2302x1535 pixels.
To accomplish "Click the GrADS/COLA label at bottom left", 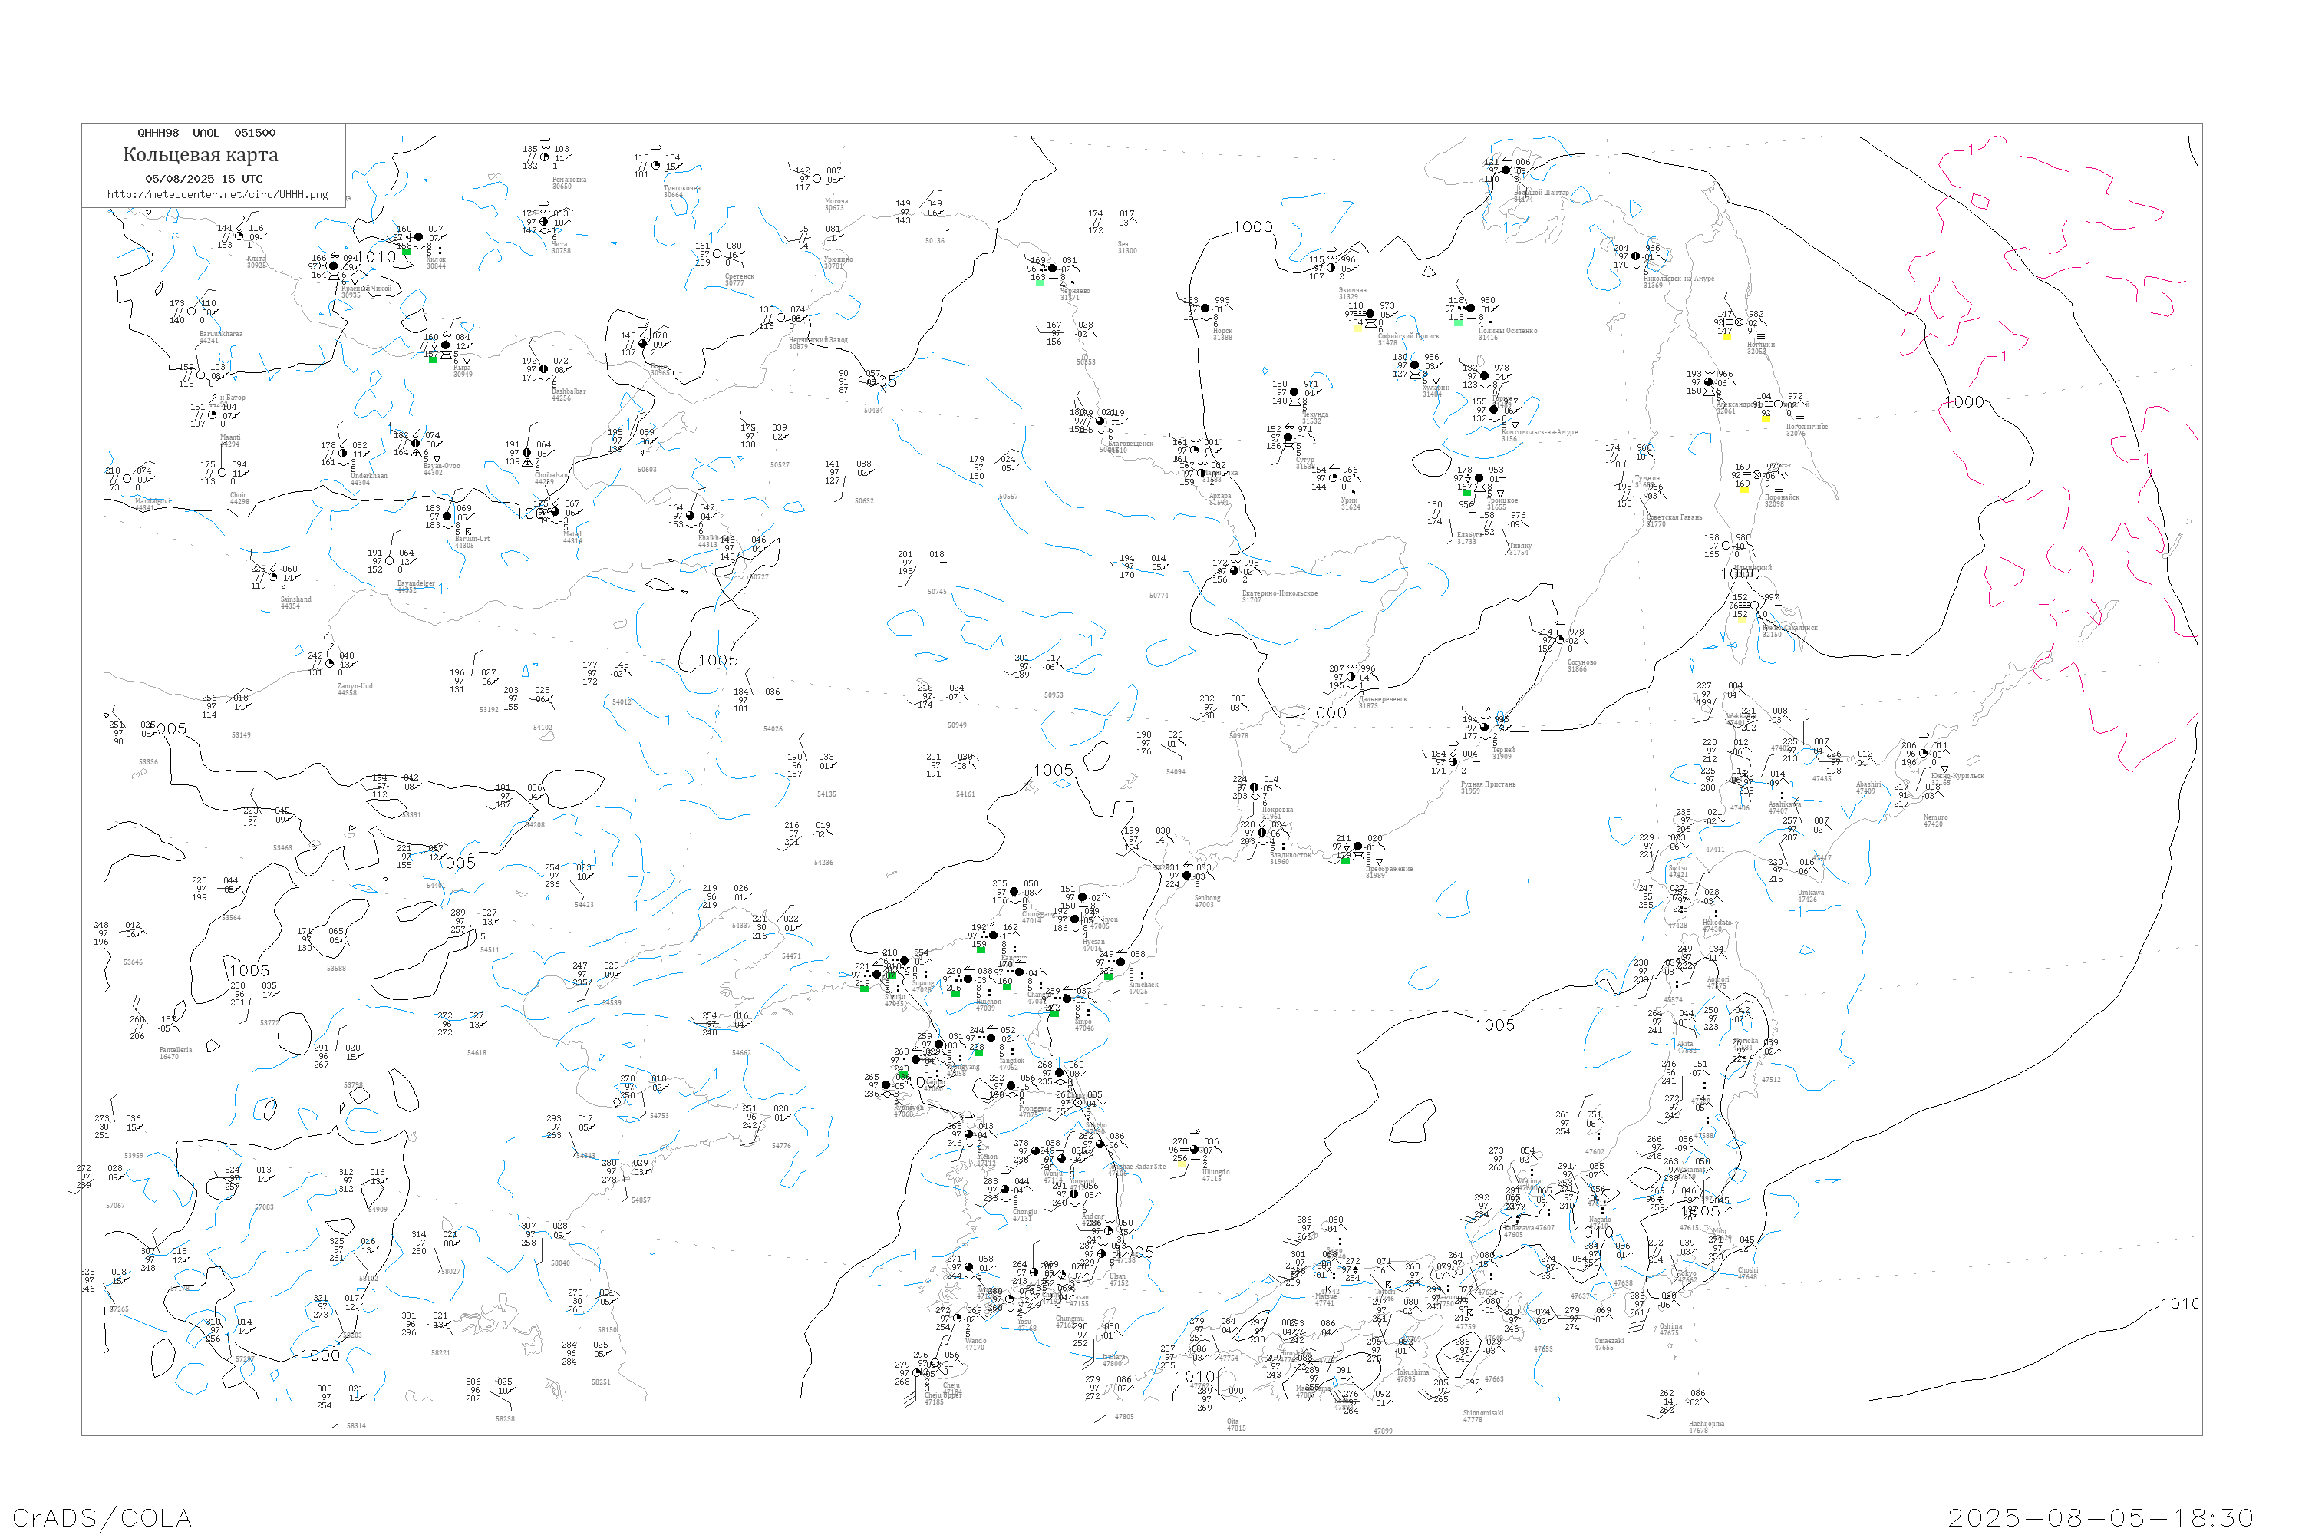I will [102, 1517].
